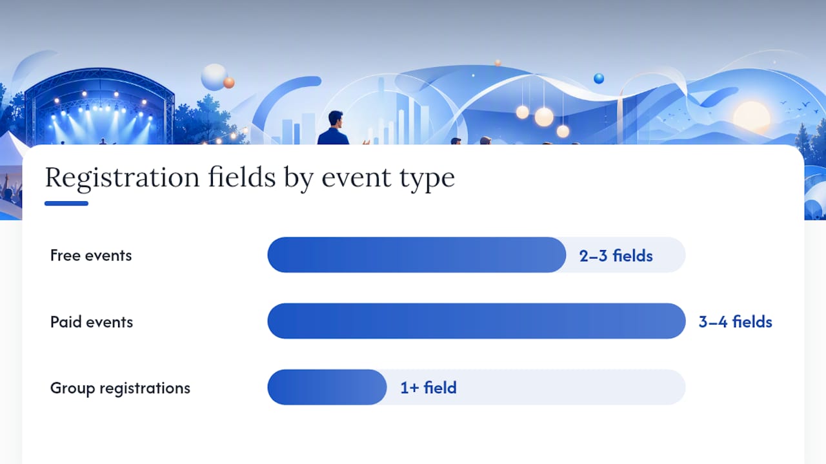Click the hanging round lanterns illustration
This screenshot has width=826, height=464.
tap(543, 117)
